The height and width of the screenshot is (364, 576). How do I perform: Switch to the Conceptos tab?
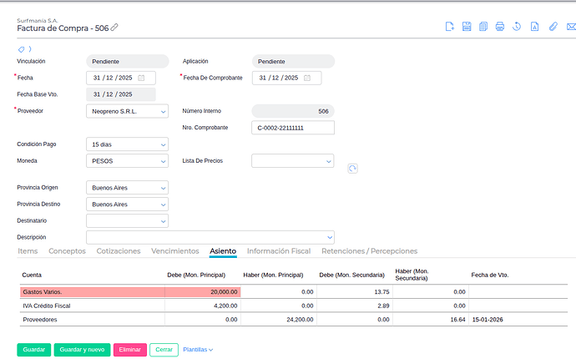coord(67,250)
